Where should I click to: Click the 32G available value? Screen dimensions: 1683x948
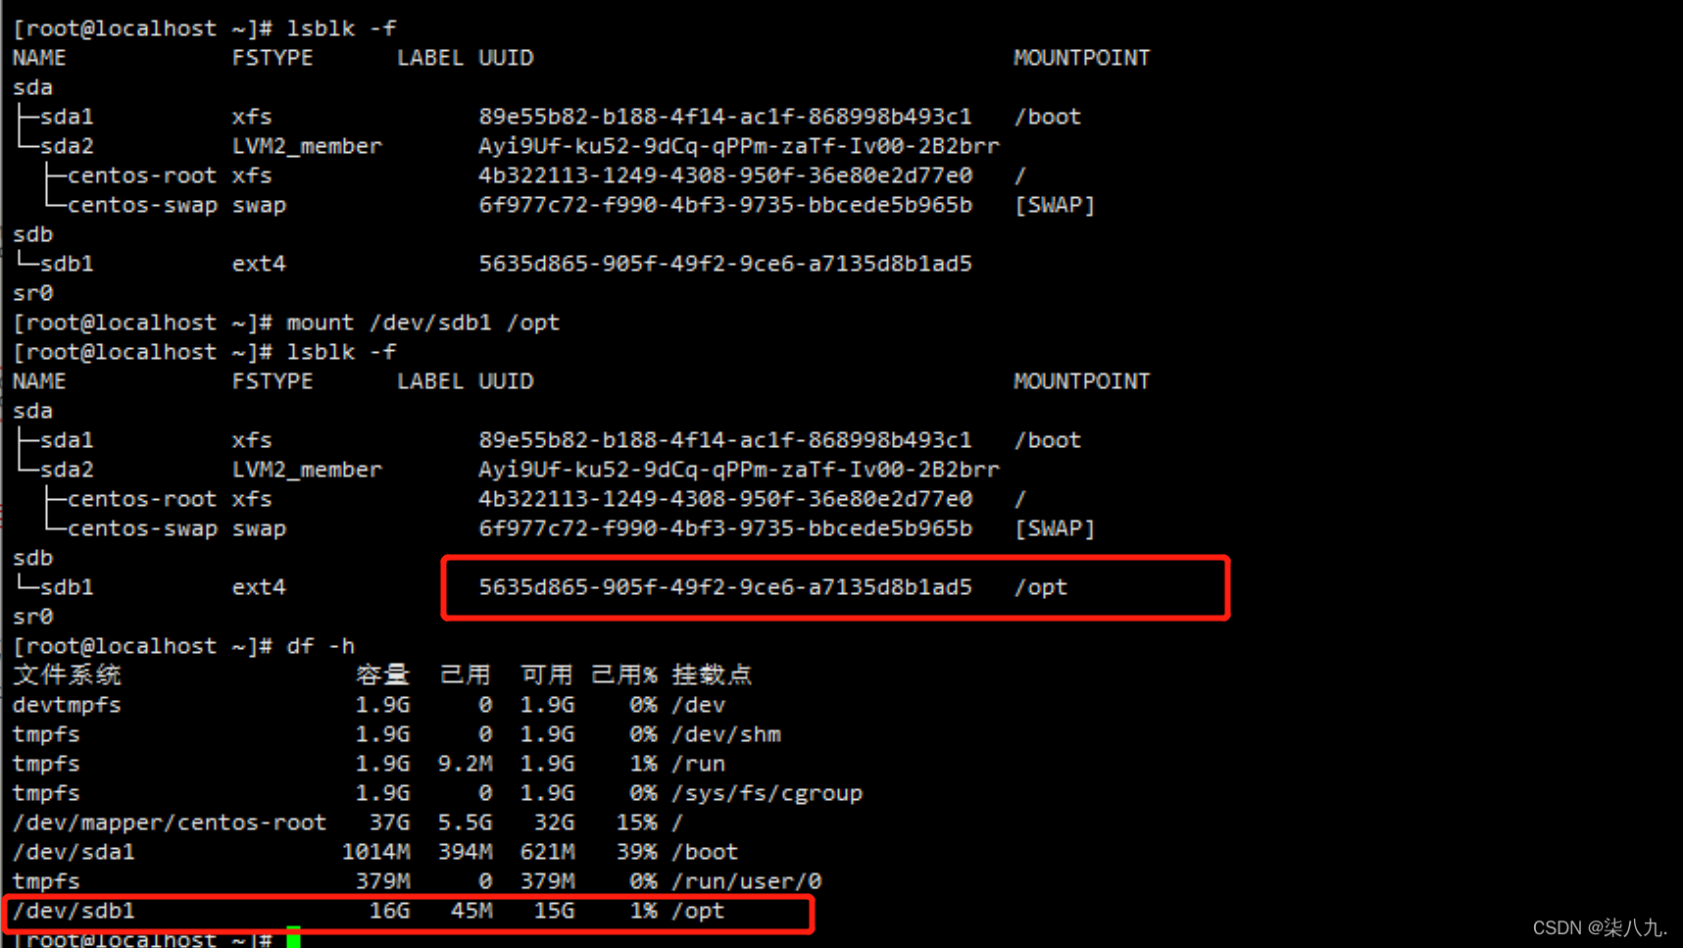[x=554, y=823]
